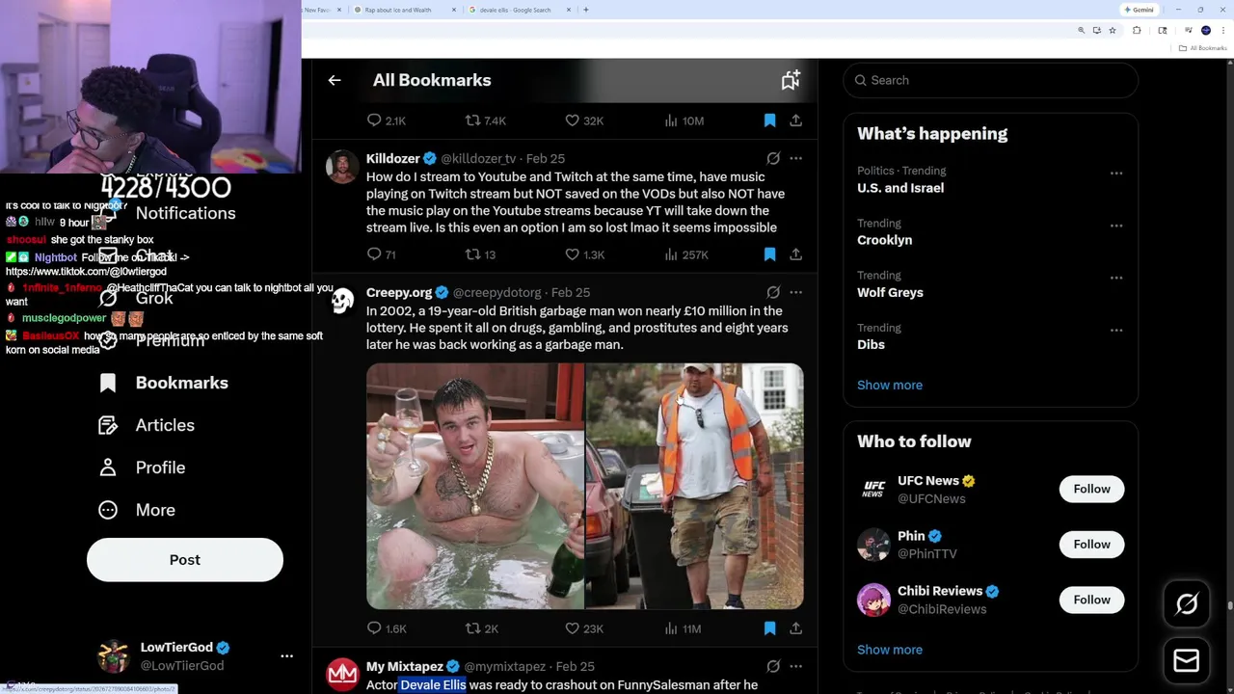1234x694 pixels.
Task: Like Killdozer's post with 1.3K likes
Action: [584, 254]
